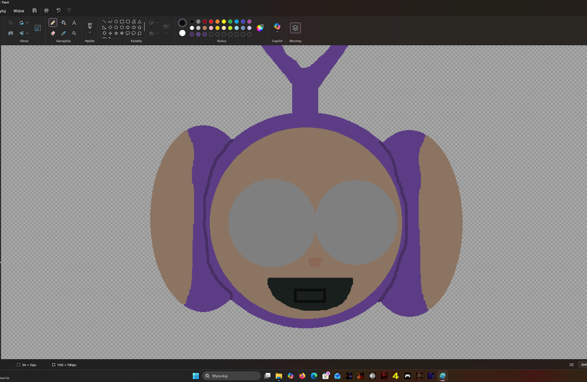This screenshot has width=587, height=382.
Task: Click the Crop image icon
Action: click(x=10, y=22)
